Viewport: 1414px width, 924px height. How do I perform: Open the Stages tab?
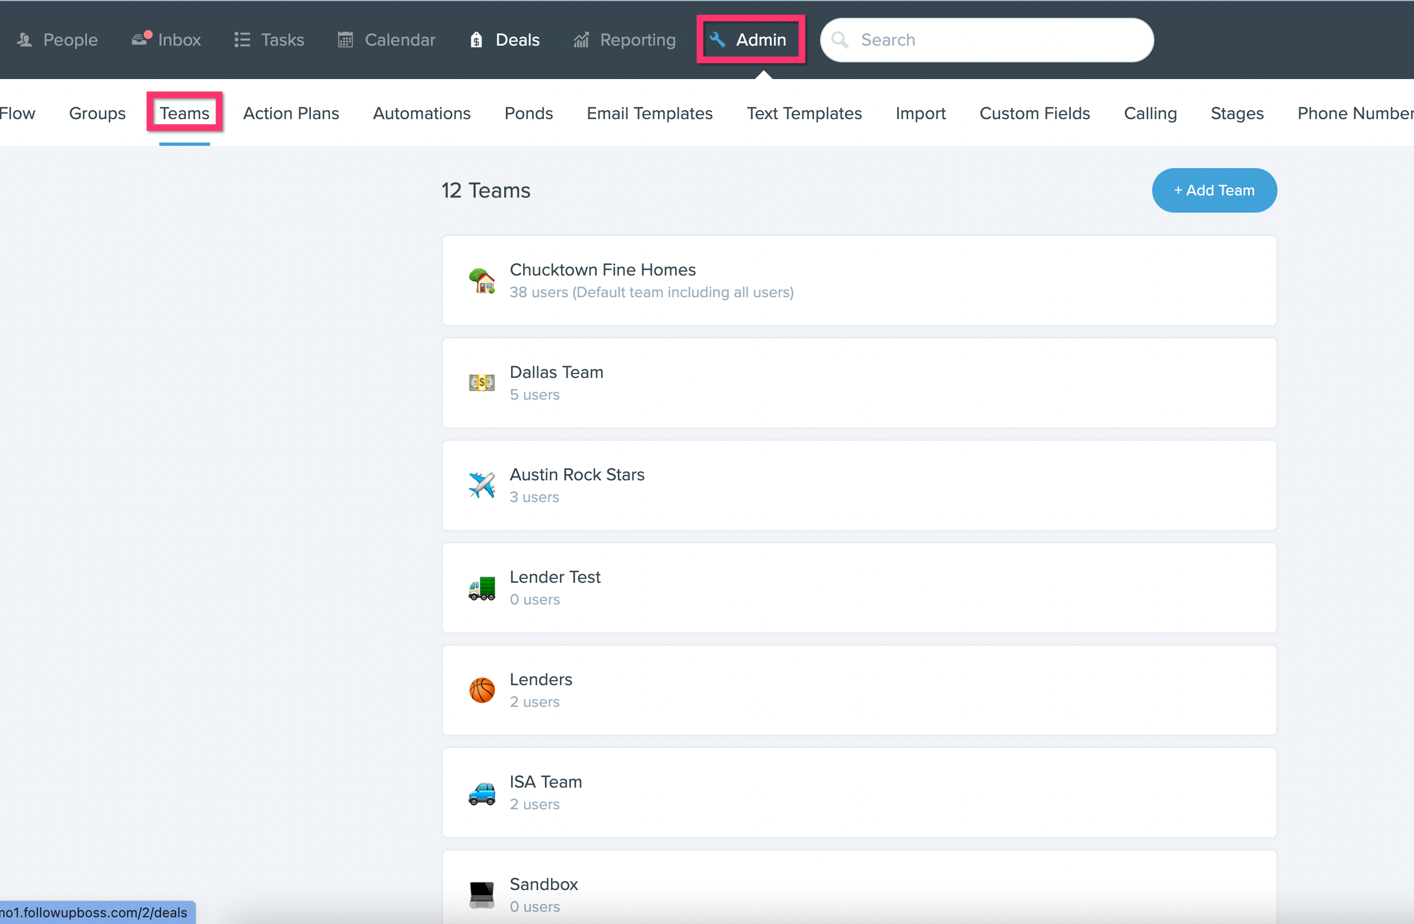pos(1237,114)
